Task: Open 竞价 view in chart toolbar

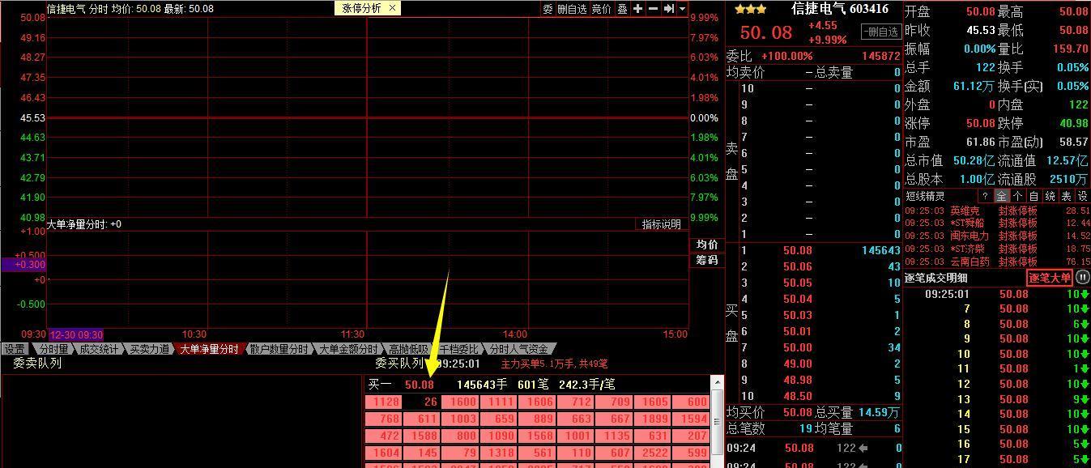Action: click(601, 9)
